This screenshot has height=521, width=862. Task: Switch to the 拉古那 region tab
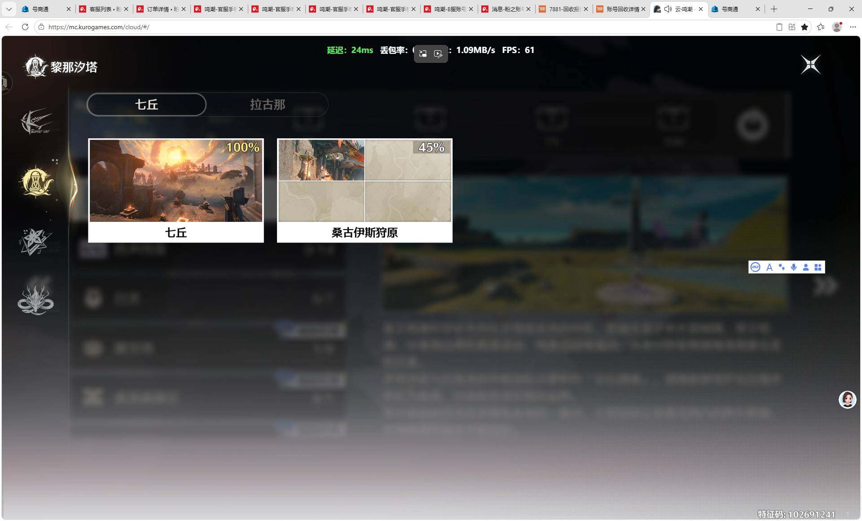(268, 105)
